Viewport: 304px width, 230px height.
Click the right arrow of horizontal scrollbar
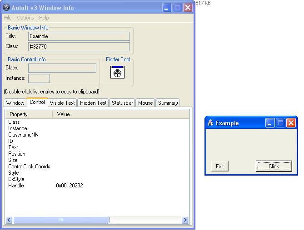pyautogui.click(x=185, y=220)
